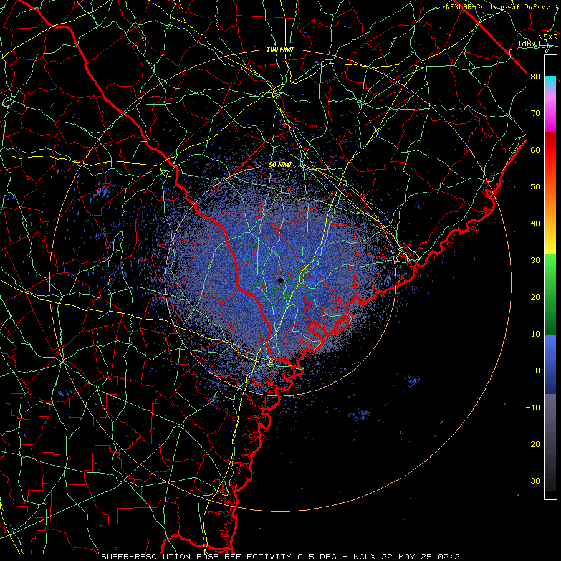This screenshot has height=561, width=561.
Task: Click the Super-Resolution Base Reflectivity caption
Action: (283, 557)
